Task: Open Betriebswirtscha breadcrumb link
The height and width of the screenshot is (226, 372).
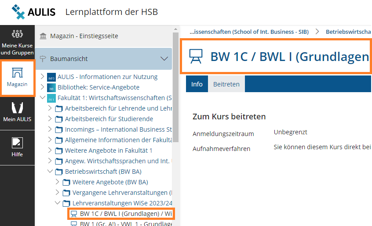Action: pyautogui.click(x=348, y=32)
